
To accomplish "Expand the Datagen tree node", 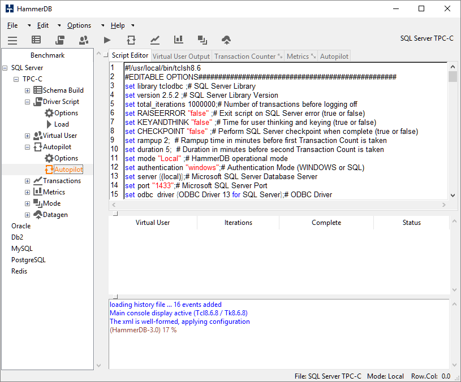I will coord(27,215).
